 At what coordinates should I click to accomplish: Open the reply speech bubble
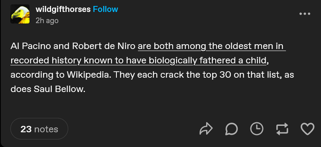(232, 129)
